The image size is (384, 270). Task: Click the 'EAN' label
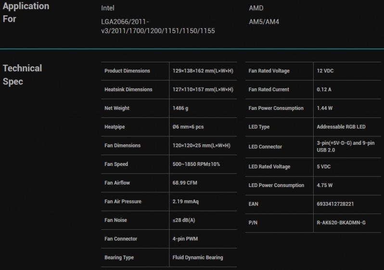[253, 204]
